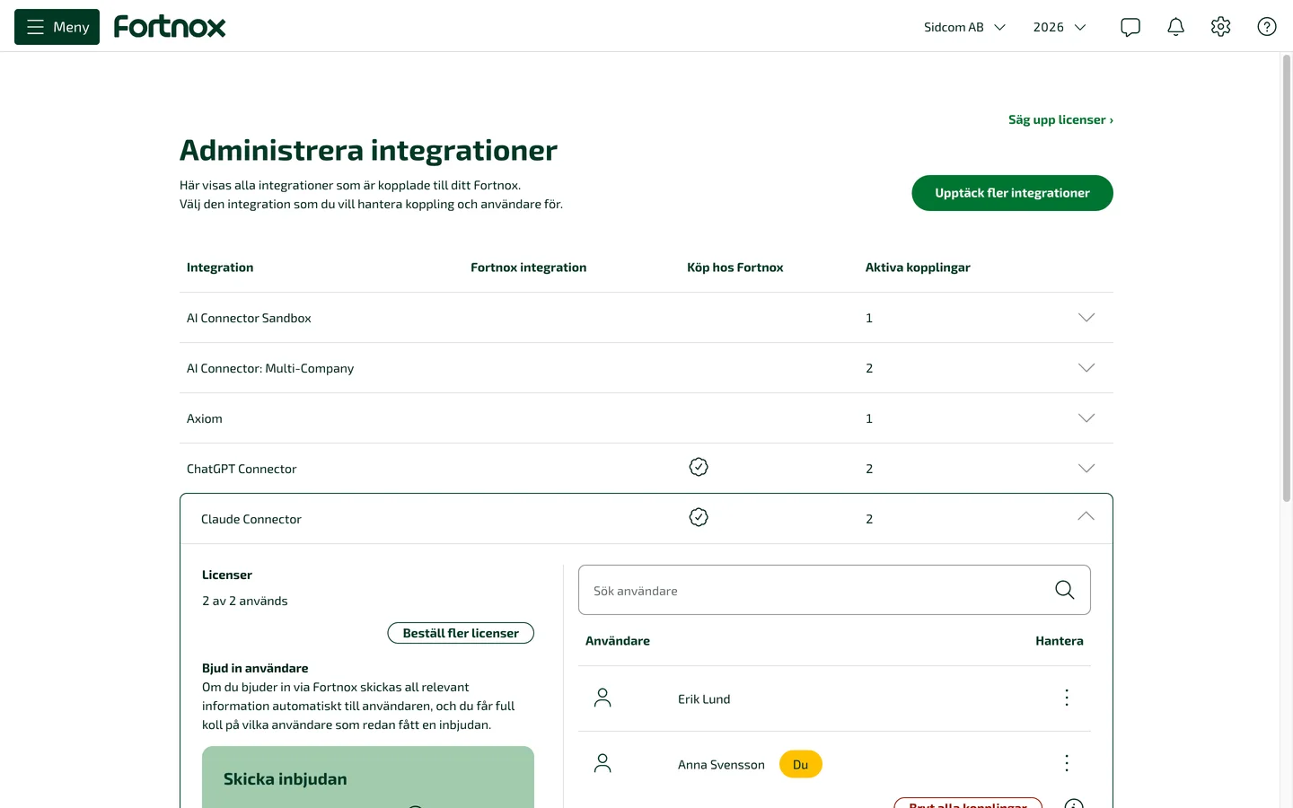1293x808 pixels.
Task: Click the Du badge next to Anna Svensson
Action: pyautogui.click(x=801, y=764)
